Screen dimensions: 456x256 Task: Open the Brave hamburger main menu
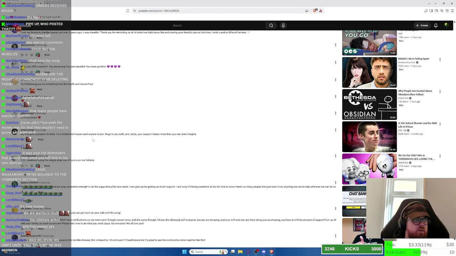[x=452, y=11]
